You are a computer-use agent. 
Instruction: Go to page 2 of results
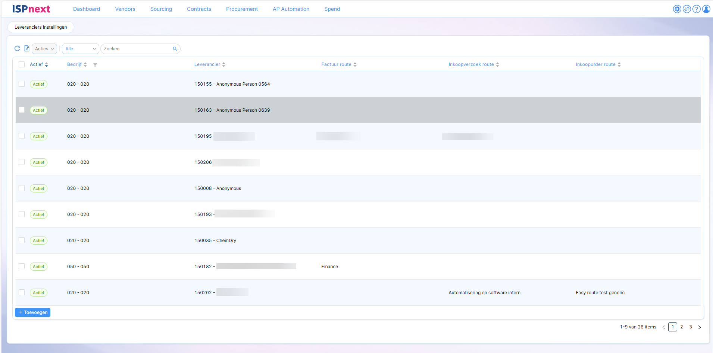(682, 327)
